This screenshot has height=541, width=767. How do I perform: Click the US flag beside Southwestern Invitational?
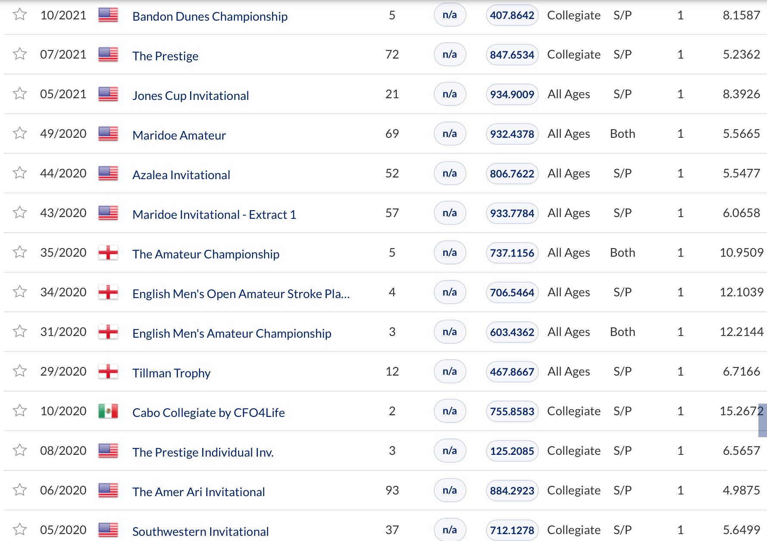point(108,530)
